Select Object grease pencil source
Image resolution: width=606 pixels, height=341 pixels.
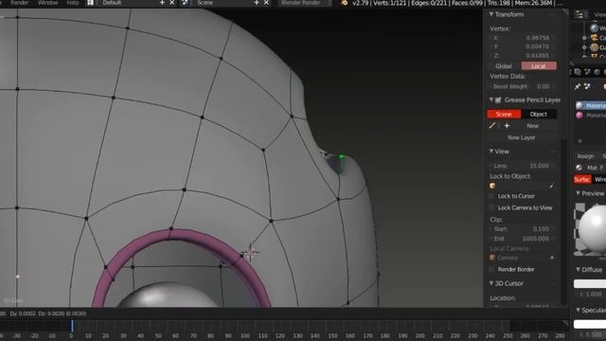(539, 114)
